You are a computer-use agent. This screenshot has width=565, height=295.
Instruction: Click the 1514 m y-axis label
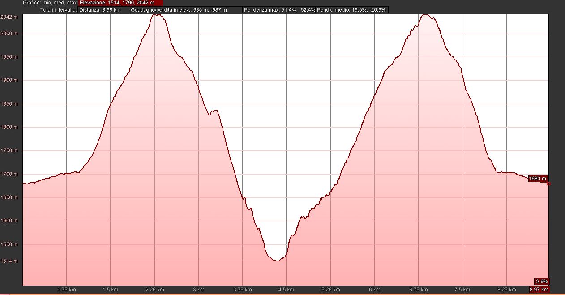9,261
